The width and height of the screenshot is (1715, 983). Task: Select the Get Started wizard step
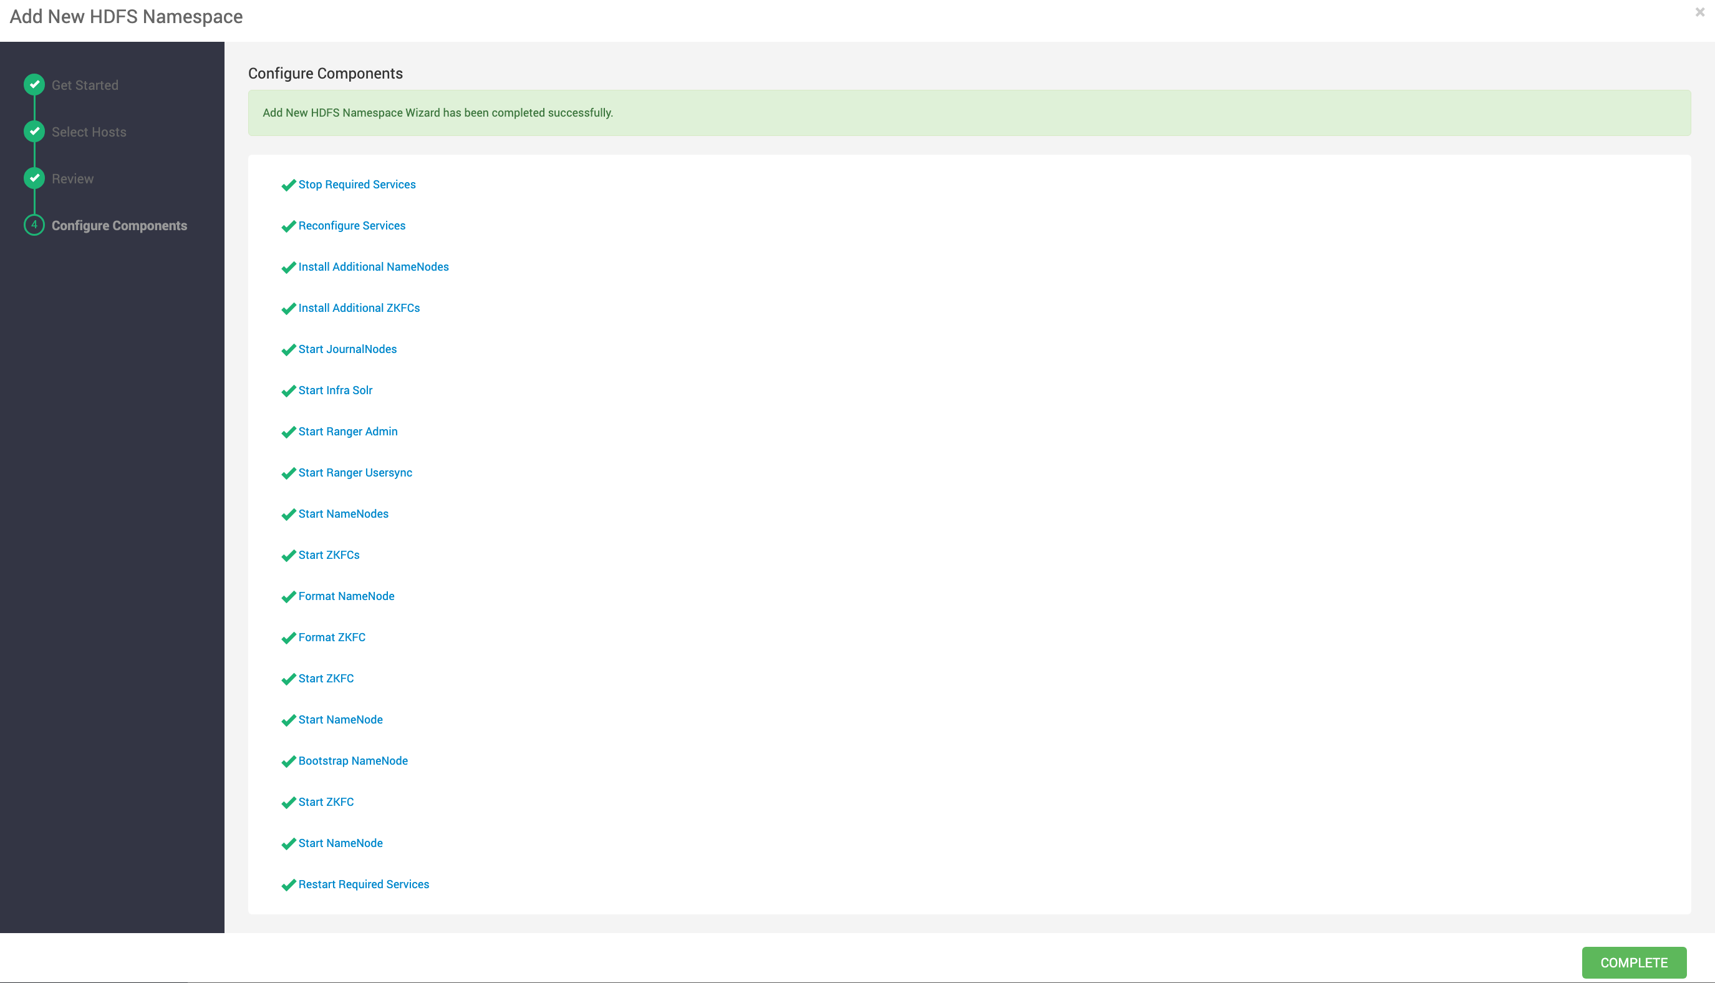(x=85, y=85)
